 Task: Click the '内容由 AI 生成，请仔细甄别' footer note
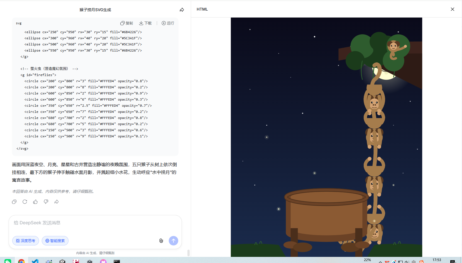(x=95, y=253)
